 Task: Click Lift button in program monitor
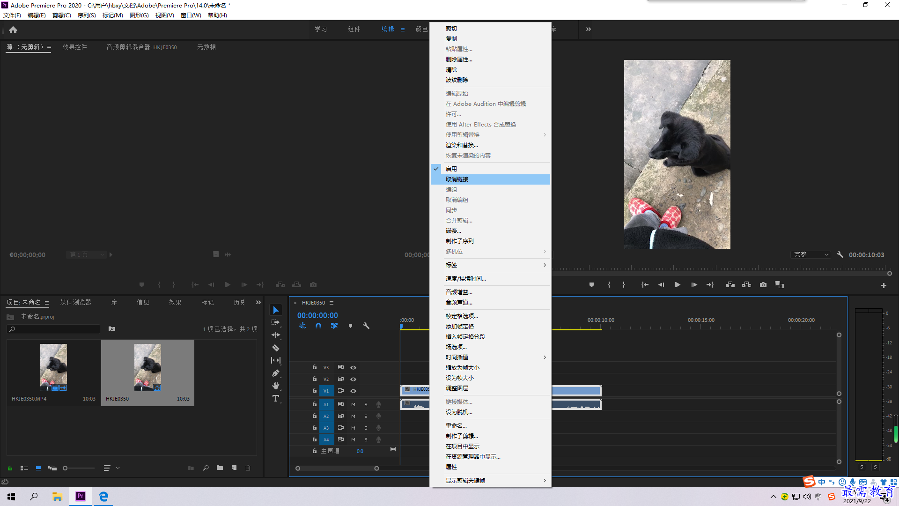click(x=730, y=285)
